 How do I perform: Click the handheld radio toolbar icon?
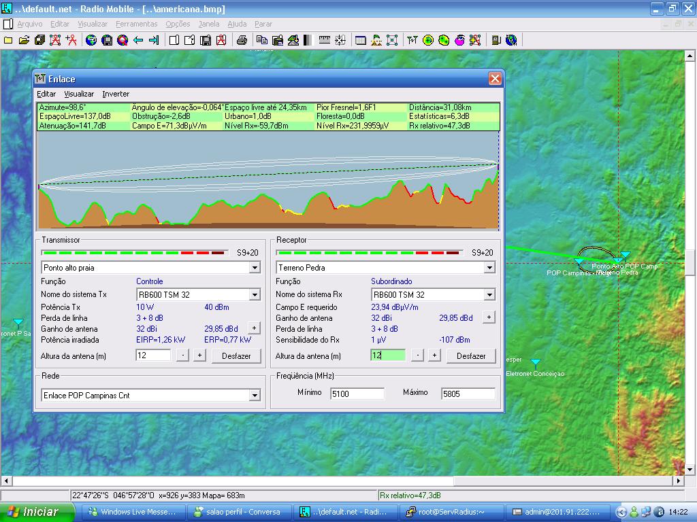pos(496,41)
